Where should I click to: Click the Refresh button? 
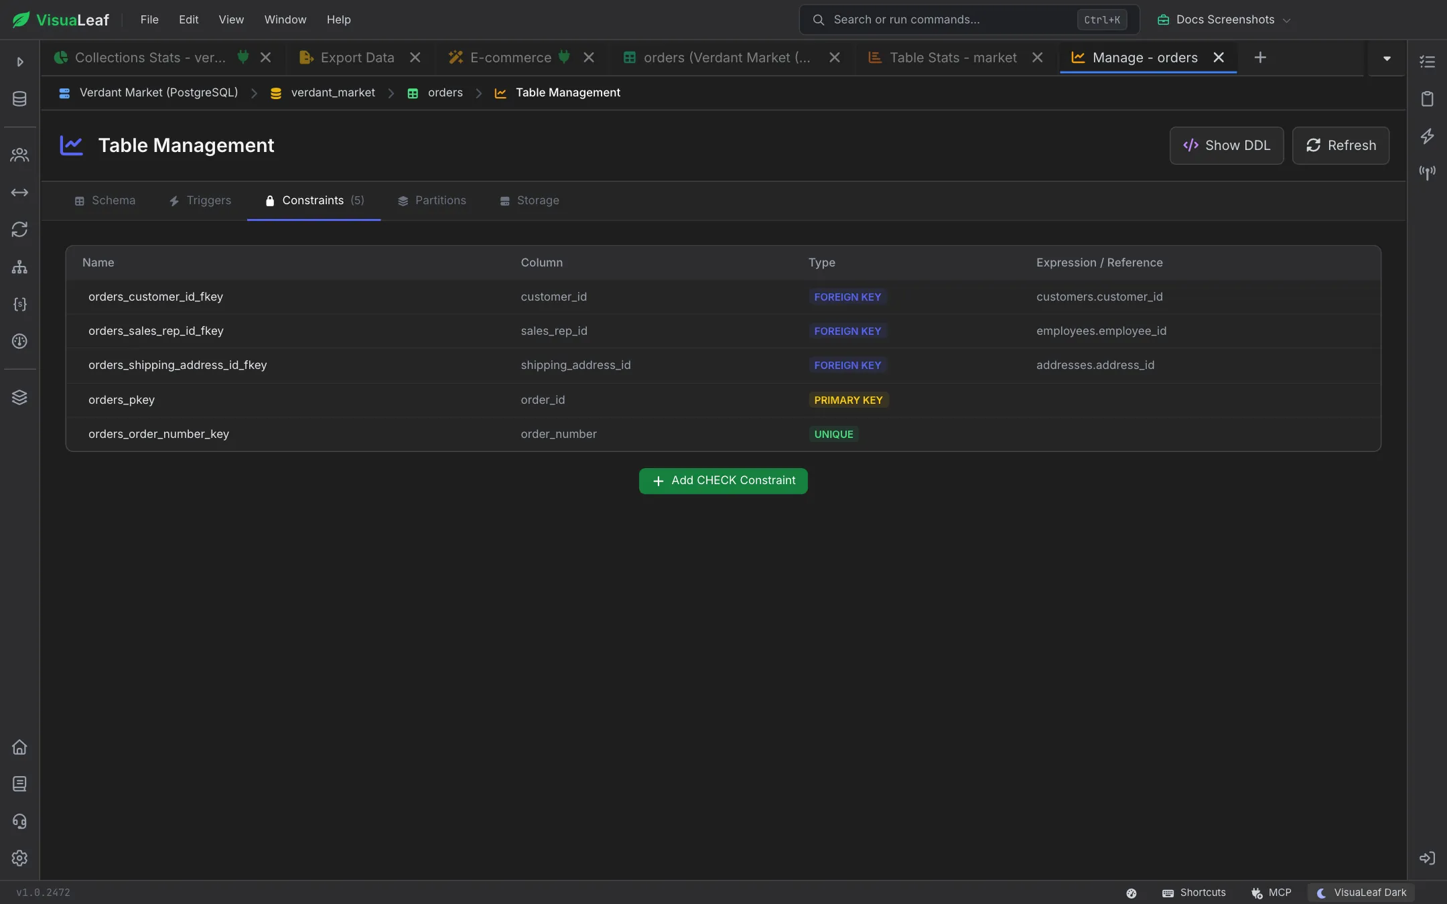pos(1340,145)
